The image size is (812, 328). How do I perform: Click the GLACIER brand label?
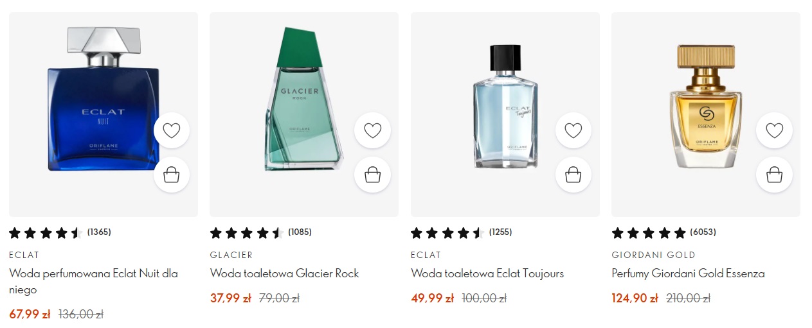231,255
